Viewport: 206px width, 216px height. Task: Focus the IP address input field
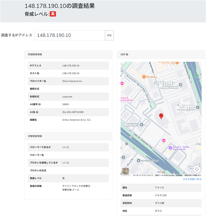tap(70, 35)
